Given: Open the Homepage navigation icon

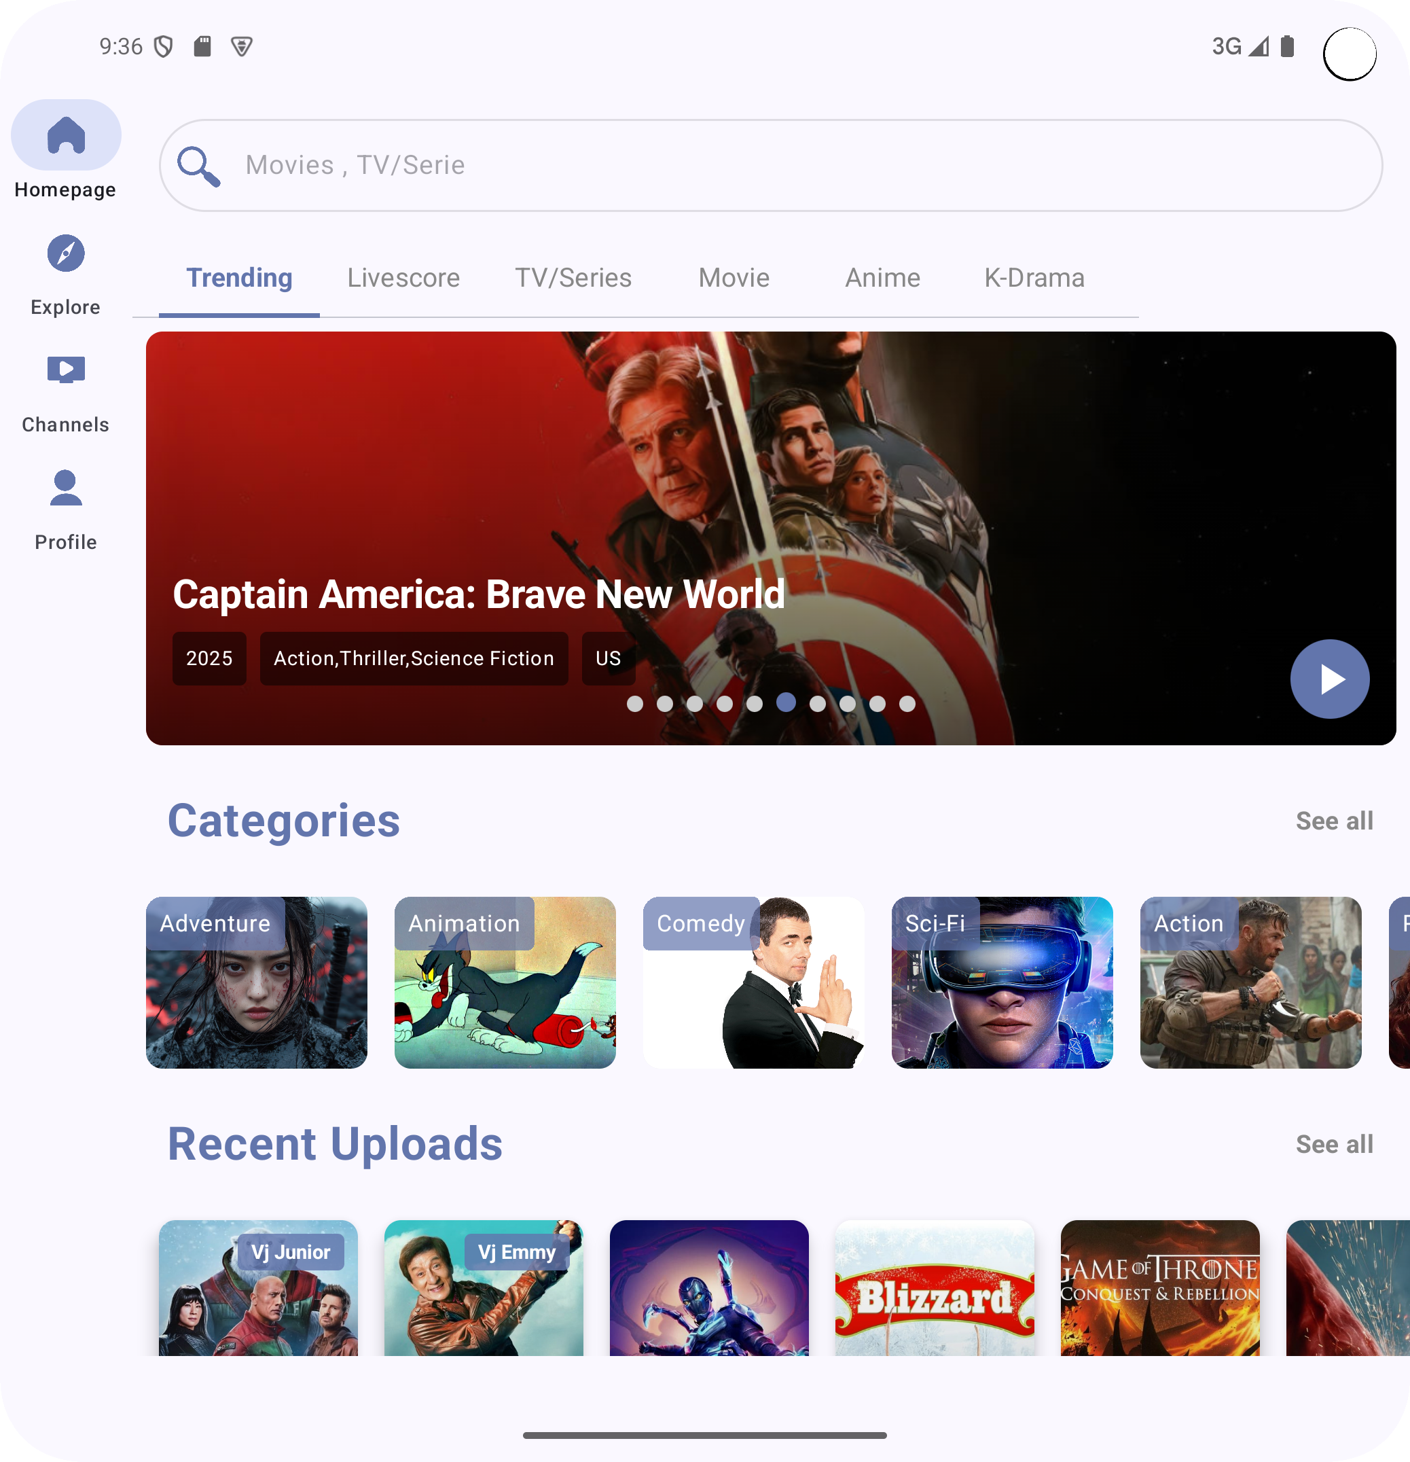Looking at the screenshot, I should (x=66, y=135).
